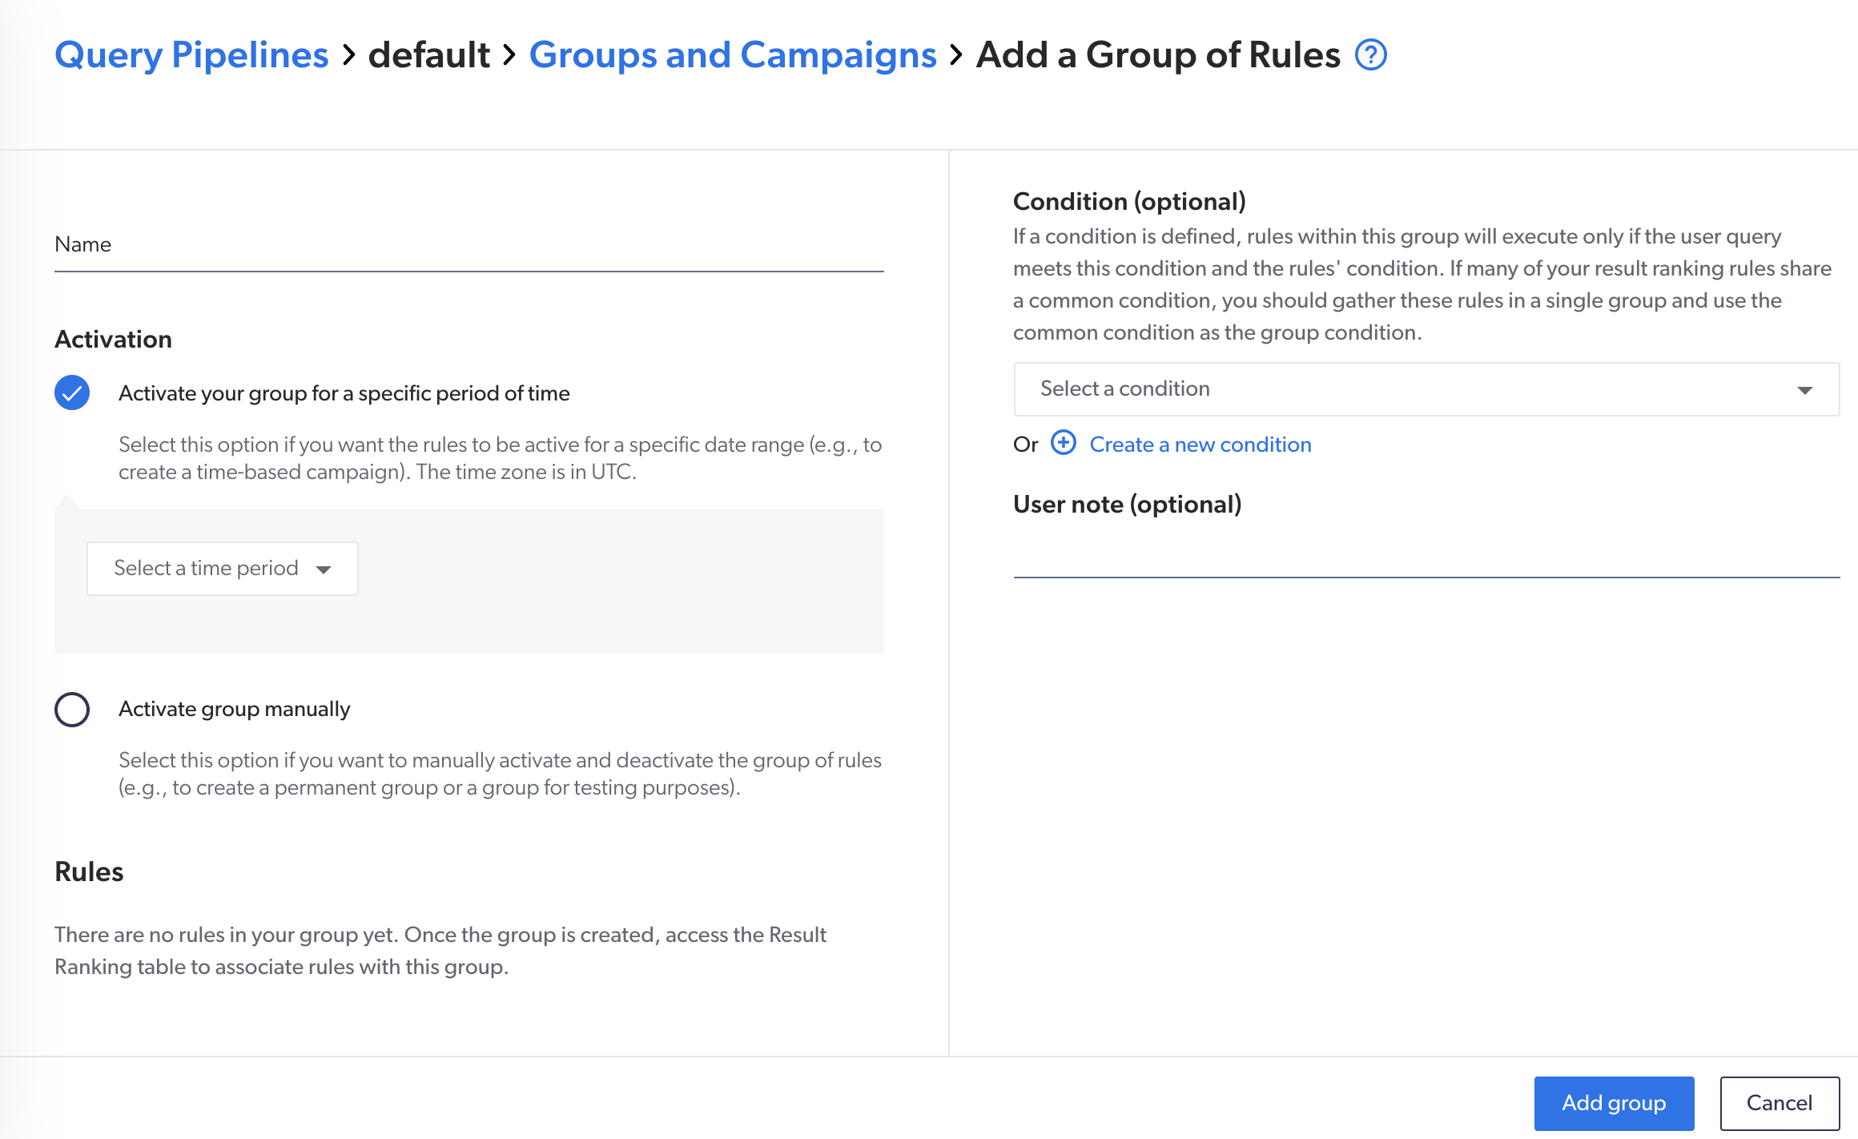1858x1139 pixels.
Task: Click the default pipeline breadcrumb
Action: point(429,55)
